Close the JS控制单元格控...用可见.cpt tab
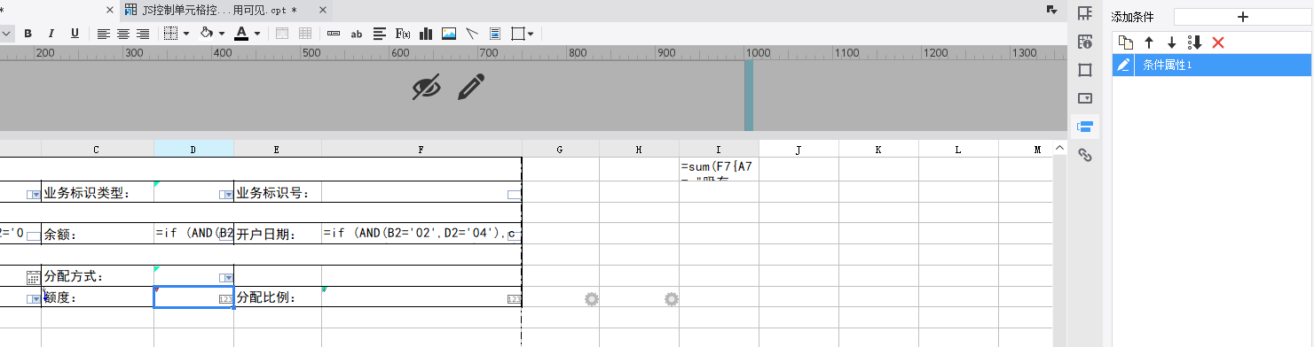1314x347 pixels. (x=324, y=11)
